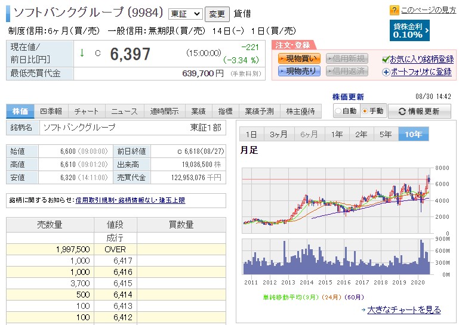Viewport: 459px width, 325px height.
Task: Click the ask price 6,416 row
Action: pyautogui.click(x=116, y=272)
